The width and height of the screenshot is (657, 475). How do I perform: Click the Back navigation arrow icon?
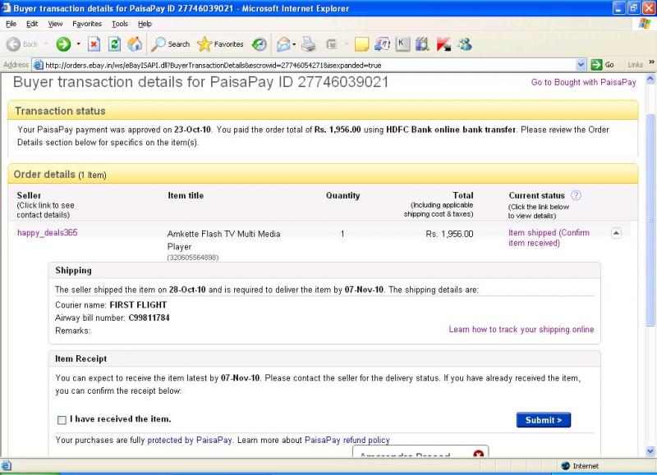(x=13, y=44)
